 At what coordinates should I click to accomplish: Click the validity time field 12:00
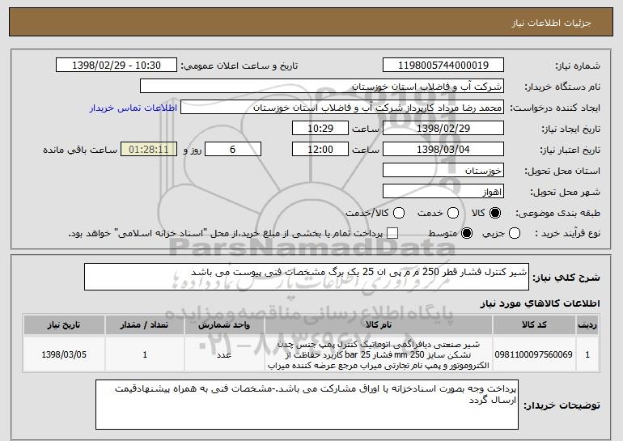[320, 150]
